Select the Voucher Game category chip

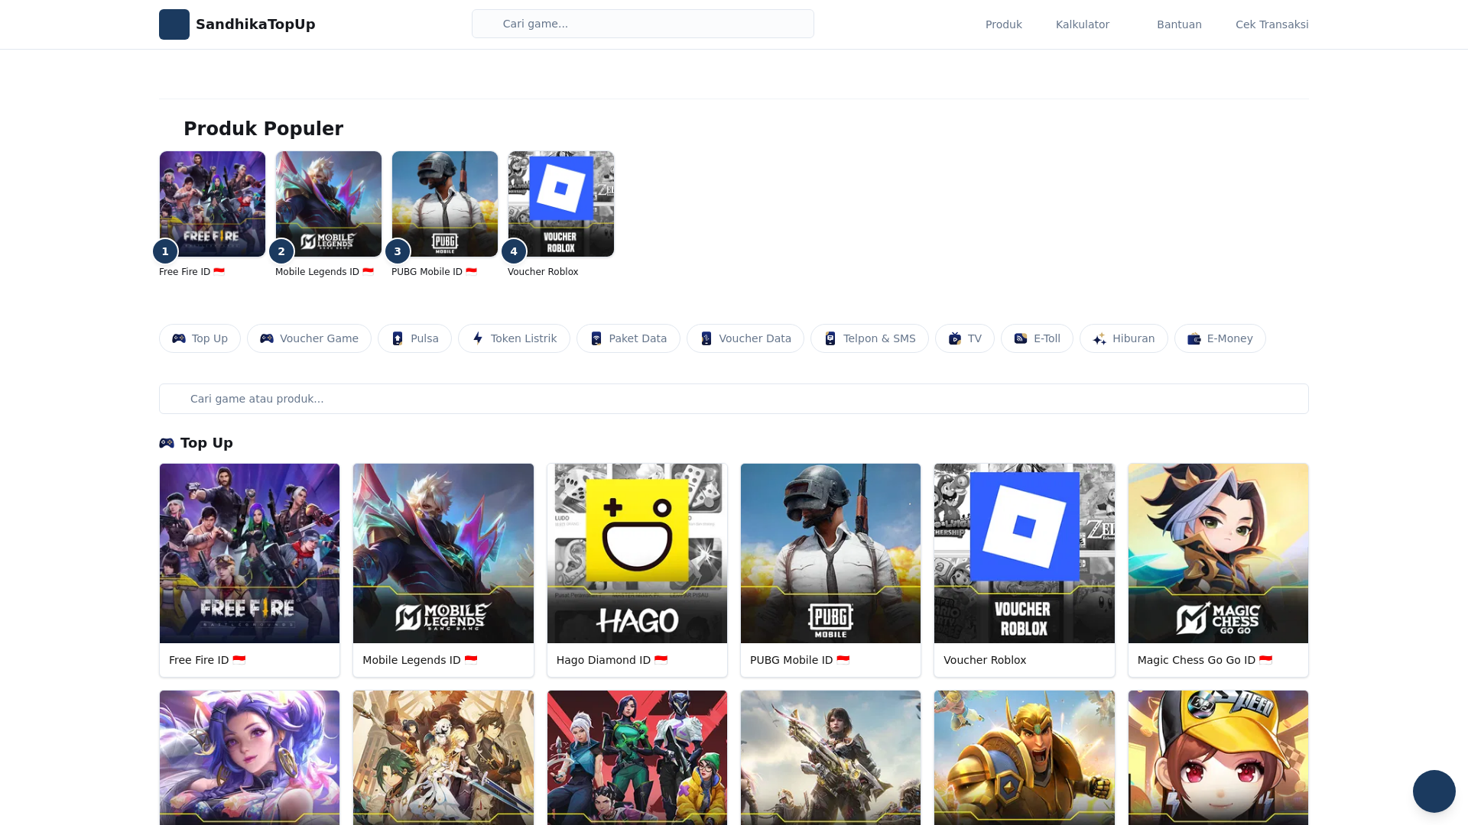click(309, 338)
